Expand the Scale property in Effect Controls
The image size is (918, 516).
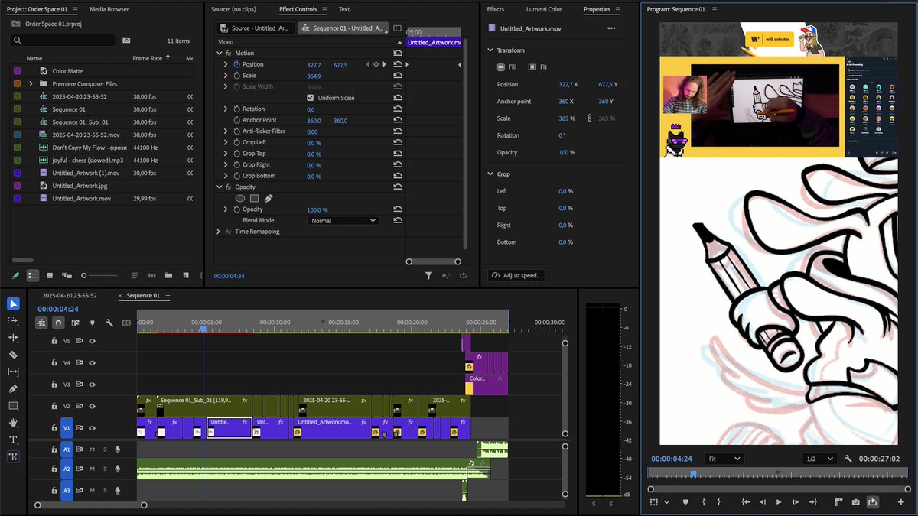pos(226,76)
